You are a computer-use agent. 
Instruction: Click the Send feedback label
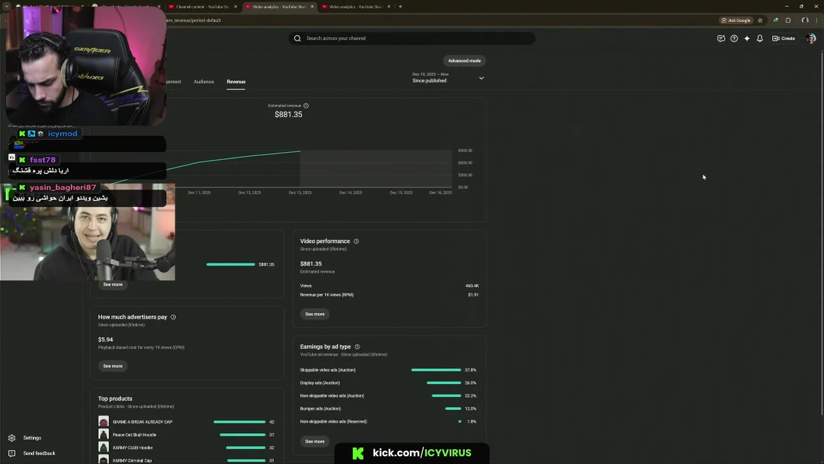(39, 453)
